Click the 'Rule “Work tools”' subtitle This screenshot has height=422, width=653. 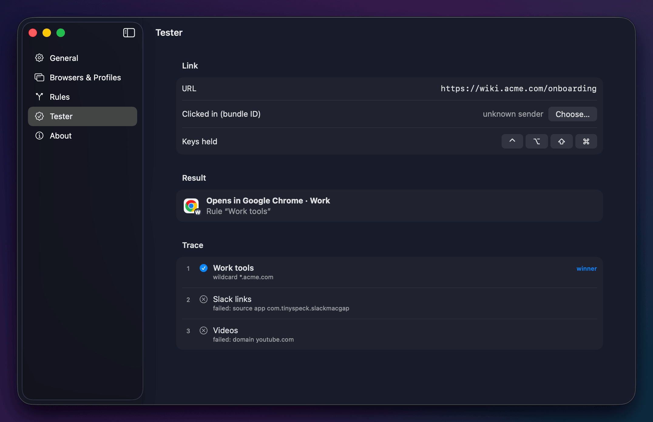(x=239, y=211)
